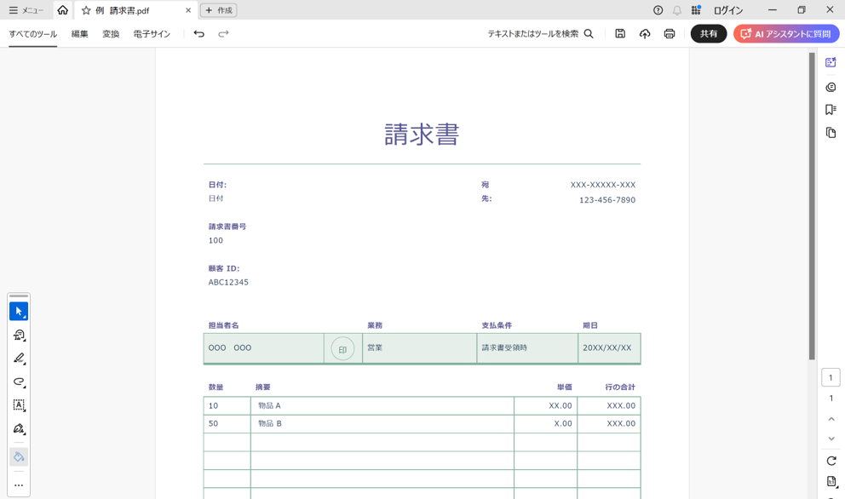845x499 pixels.
Task: Select the pencil drawing tool
Action: (19, 358)
